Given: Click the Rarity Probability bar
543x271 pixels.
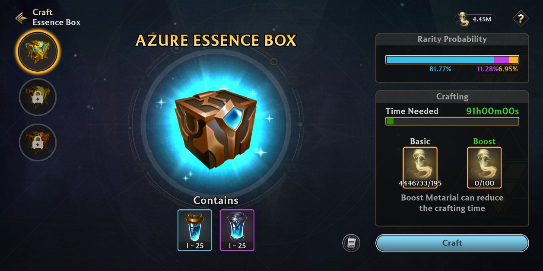Looking at the screenshot, I should click(x=452, y=60).
